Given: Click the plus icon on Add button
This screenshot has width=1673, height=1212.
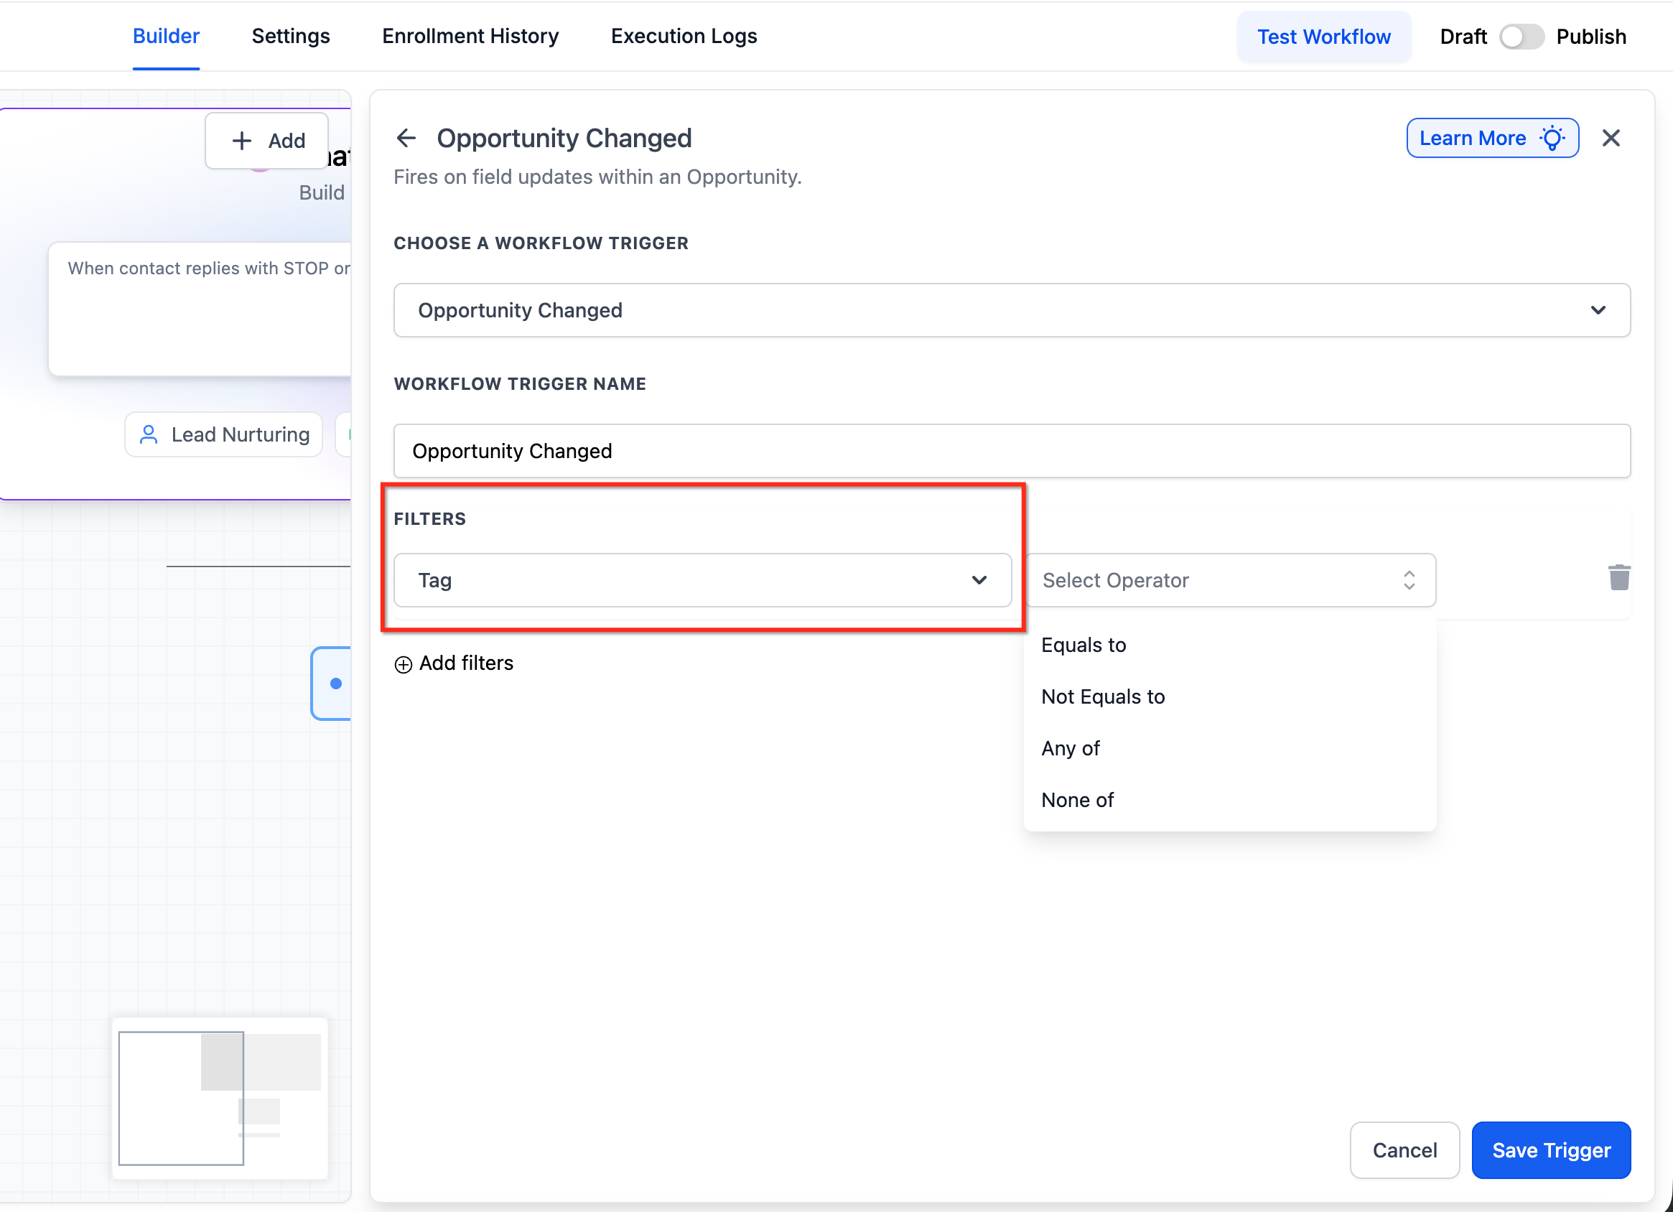Looking at the screenshot, I should click(x=242, y=141).
